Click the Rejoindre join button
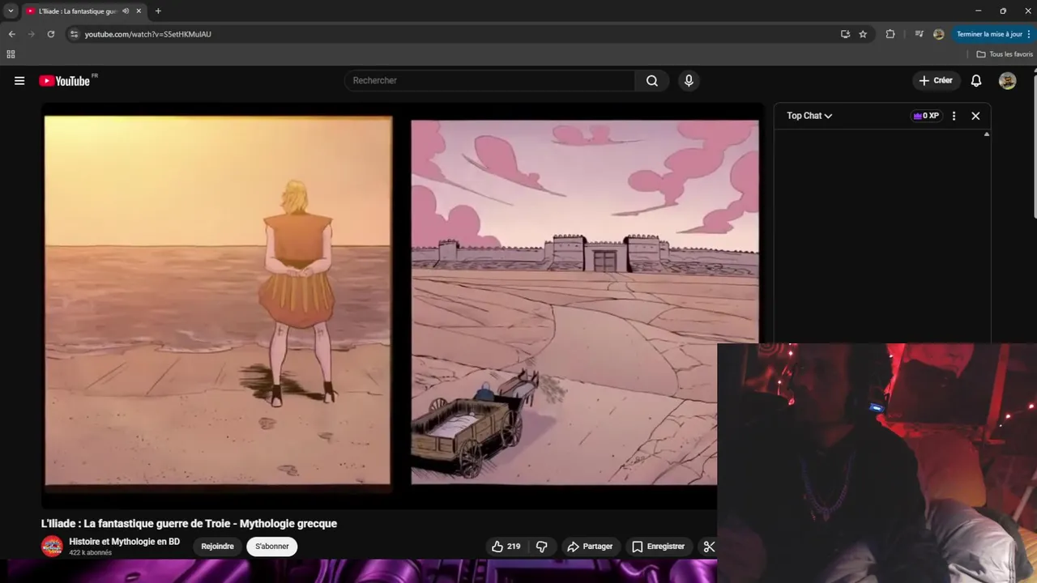This screenshot has width=1037, height=583. pos(217,547)
